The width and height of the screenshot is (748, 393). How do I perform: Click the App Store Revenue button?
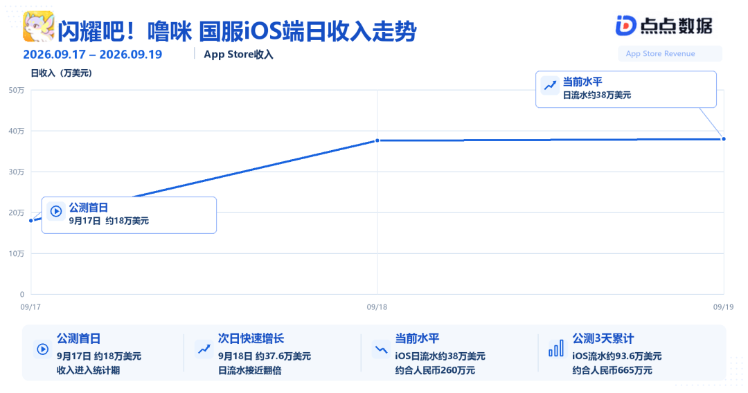pos(670,54)
